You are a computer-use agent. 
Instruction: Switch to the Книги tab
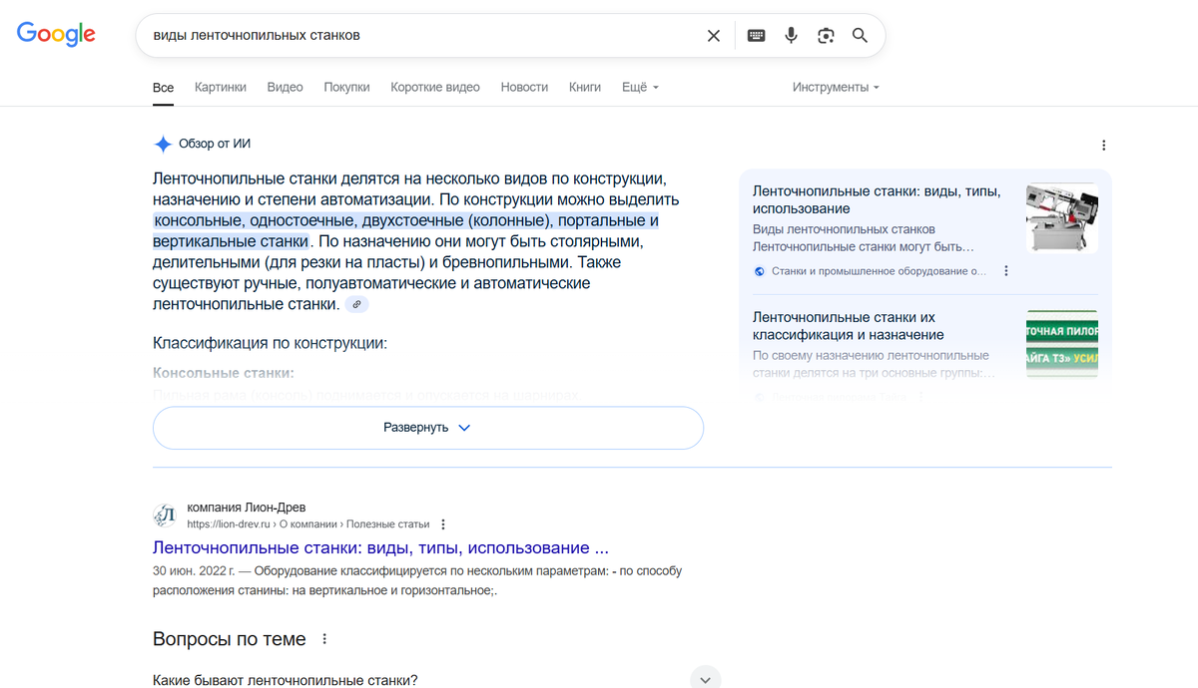pyautogui.click(x=585, y=88)
